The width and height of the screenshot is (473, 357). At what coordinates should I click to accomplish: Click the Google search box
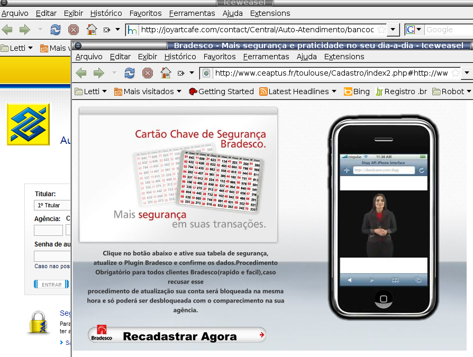click(x=449, y=30)
